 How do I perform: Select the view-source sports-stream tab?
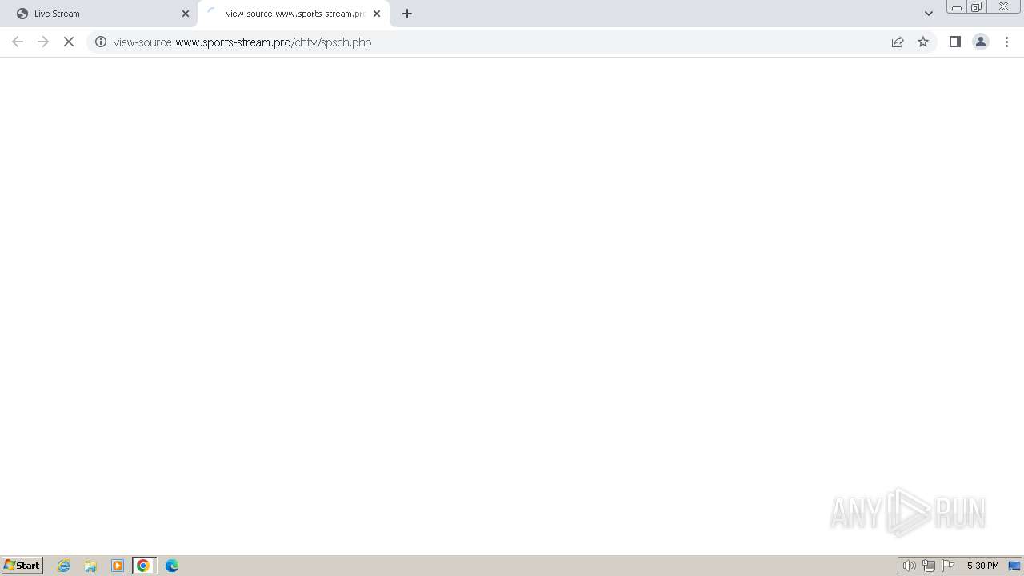(294, 14)
